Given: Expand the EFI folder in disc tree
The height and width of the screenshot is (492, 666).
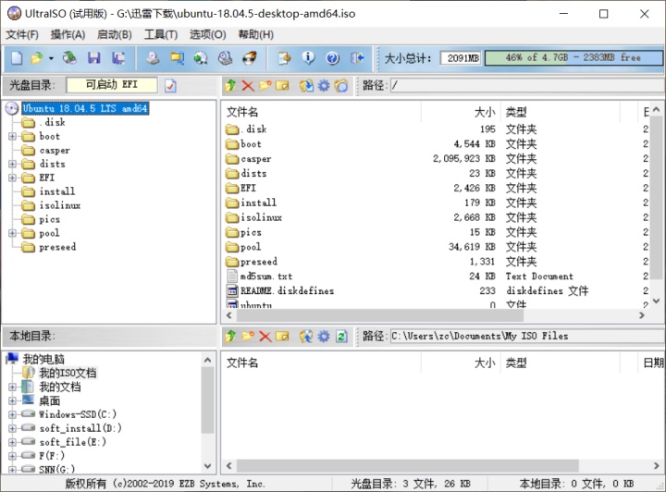Looking at the screenshot, I should pos(12,178).
